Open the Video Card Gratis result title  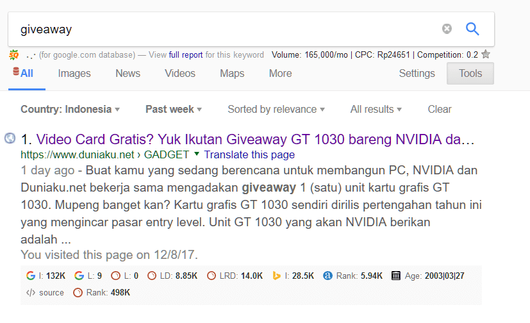coord(256,139)
